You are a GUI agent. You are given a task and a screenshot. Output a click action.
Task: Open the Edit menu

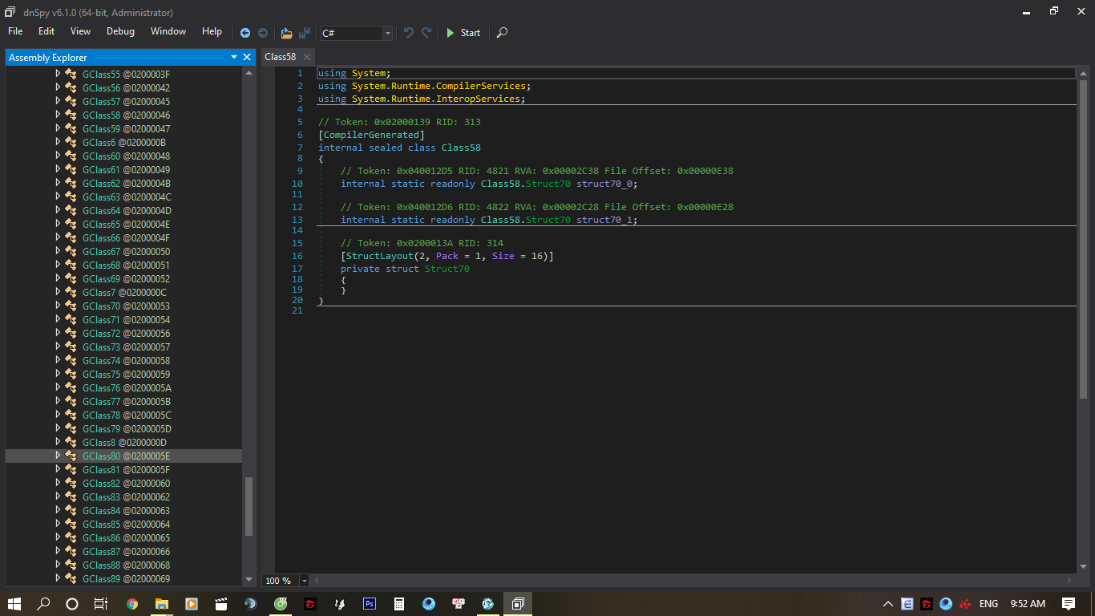tap(46, 31)
